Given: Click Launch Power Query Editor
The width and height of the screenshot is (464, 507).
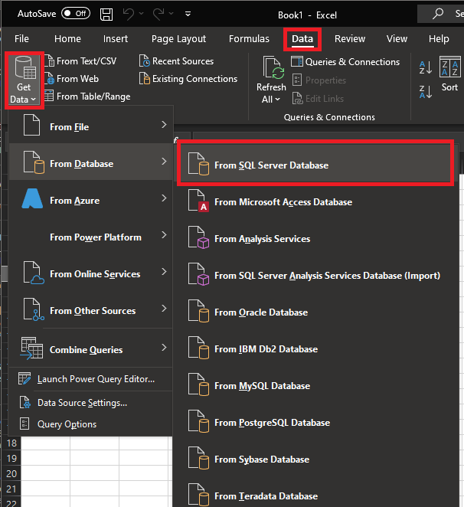Looking at the screenshot, I should (91, 379).
